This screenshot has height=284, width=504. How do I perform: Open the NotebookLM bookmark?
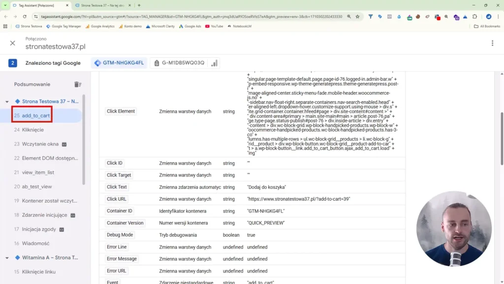240,27
